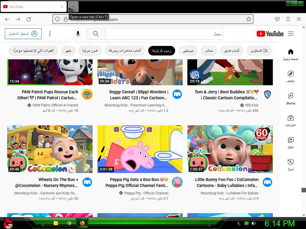Start voice search with microphone icon
Screen dimensions: 306x229
78,34
